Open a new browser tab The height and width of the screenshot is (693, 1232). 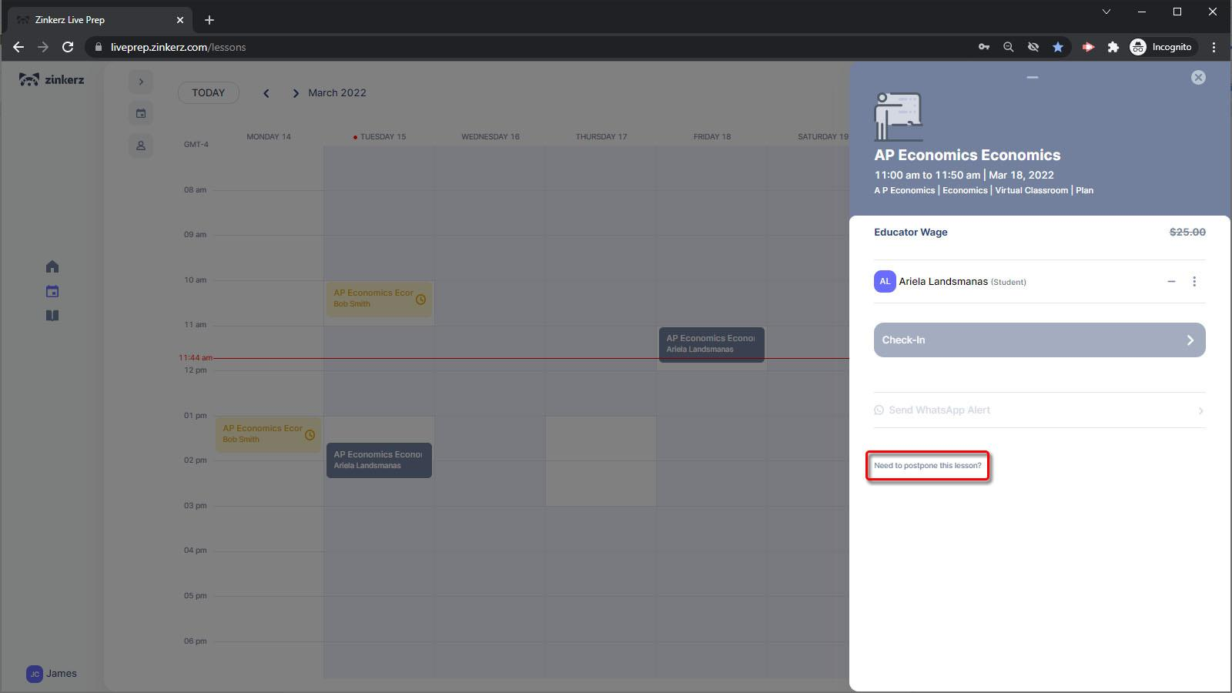(209, 20)
